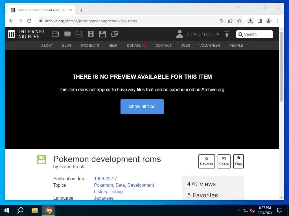
Task: Open the Web (Wayback) media icon
Action: click(x=55, y=34)
